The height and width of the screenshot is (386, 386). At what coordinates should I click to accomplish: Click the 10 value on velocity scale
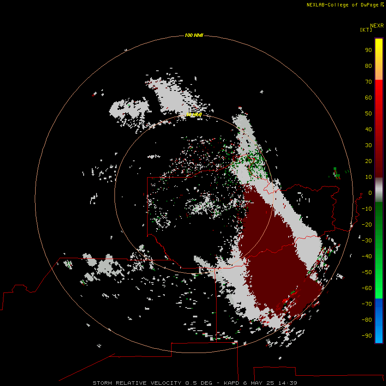coord(368,177)
